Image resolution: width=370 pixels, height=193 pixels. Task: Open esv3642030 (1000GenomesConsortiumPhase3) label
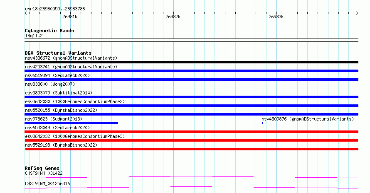coord(75,101)
